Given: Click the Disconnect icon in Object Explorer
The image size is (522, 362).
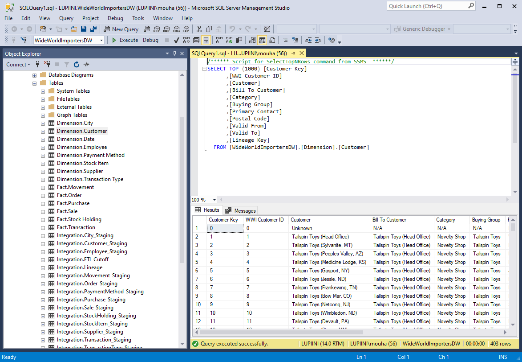Looking at the screenshot, I should (47, 64).
